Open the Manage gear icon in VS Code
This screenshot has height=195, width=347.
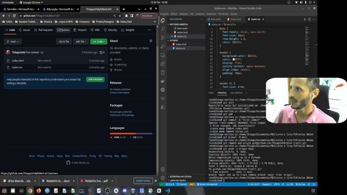pyautogui.click(x=163, y=178)
